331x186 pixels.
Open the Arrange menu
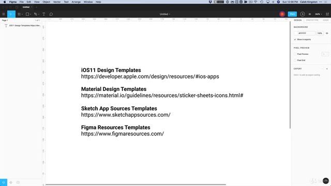point(76,2)
